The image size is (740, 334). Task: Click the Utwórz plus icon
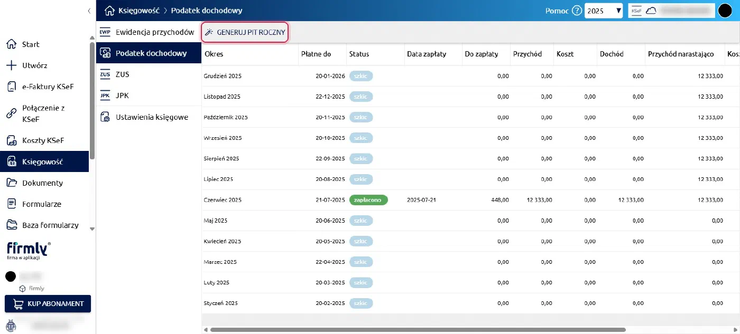(x=11, y=65)
